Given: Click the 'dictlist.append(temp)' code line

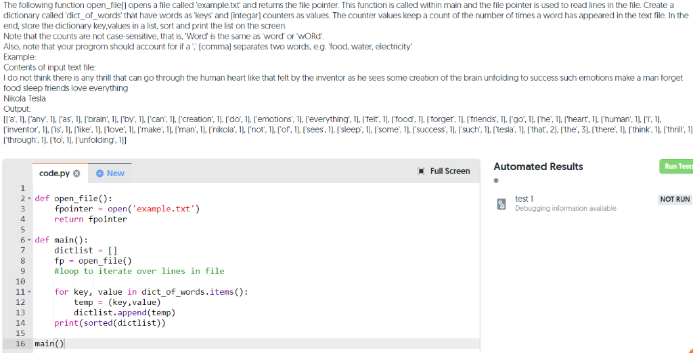Looking at the screenshot, I should (x=125, y=313).
